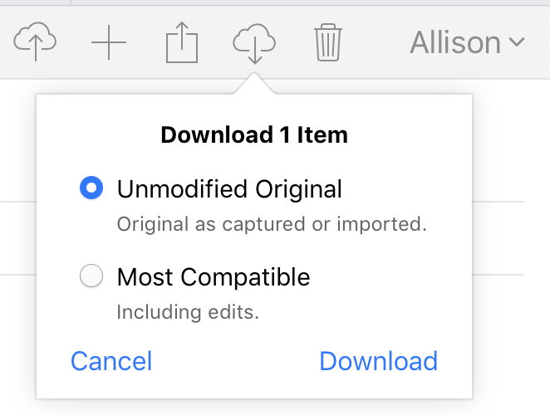
Task: Click the trash delete icon
Action: point(328,41)
